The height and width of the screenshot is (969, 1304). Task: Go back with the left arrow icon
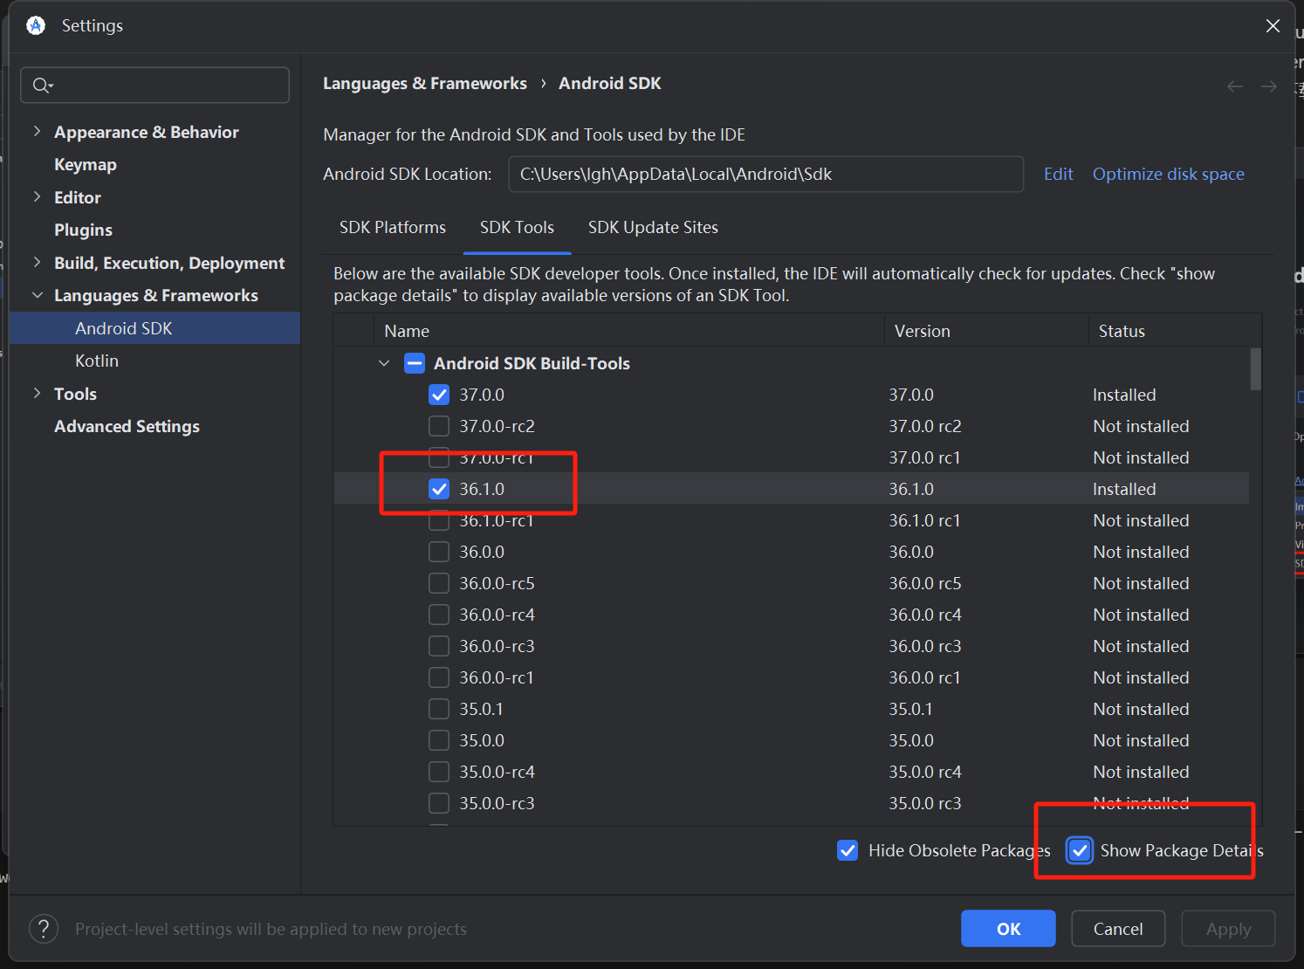(x=1235, y=86)
